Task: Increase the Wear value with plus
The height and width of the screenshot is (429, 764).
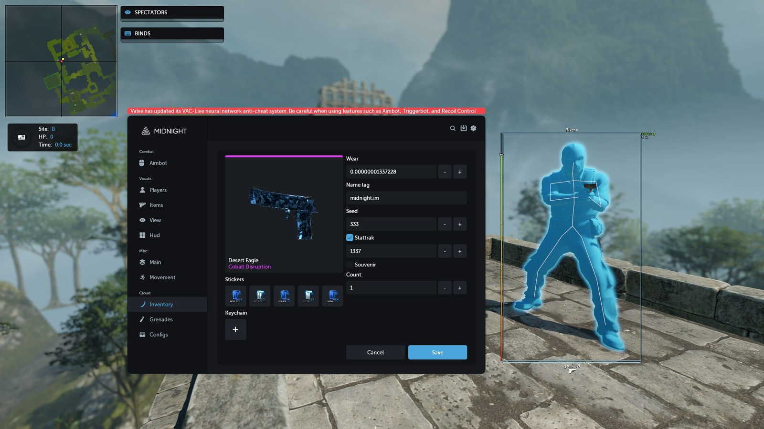Action: click(460, 172)
